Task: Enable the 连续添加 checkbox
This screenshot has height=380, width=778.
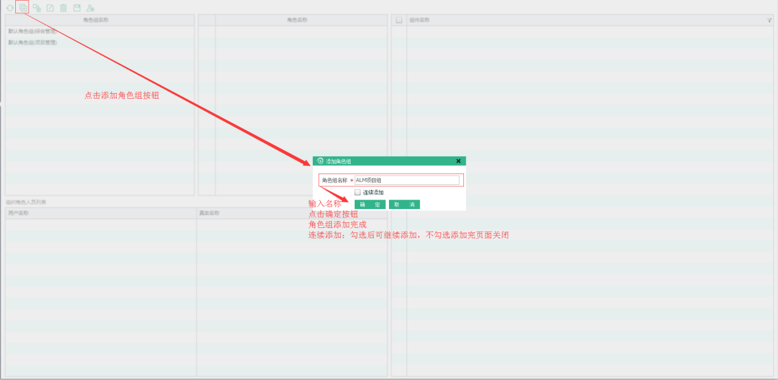Action: (x=358, y=193)
